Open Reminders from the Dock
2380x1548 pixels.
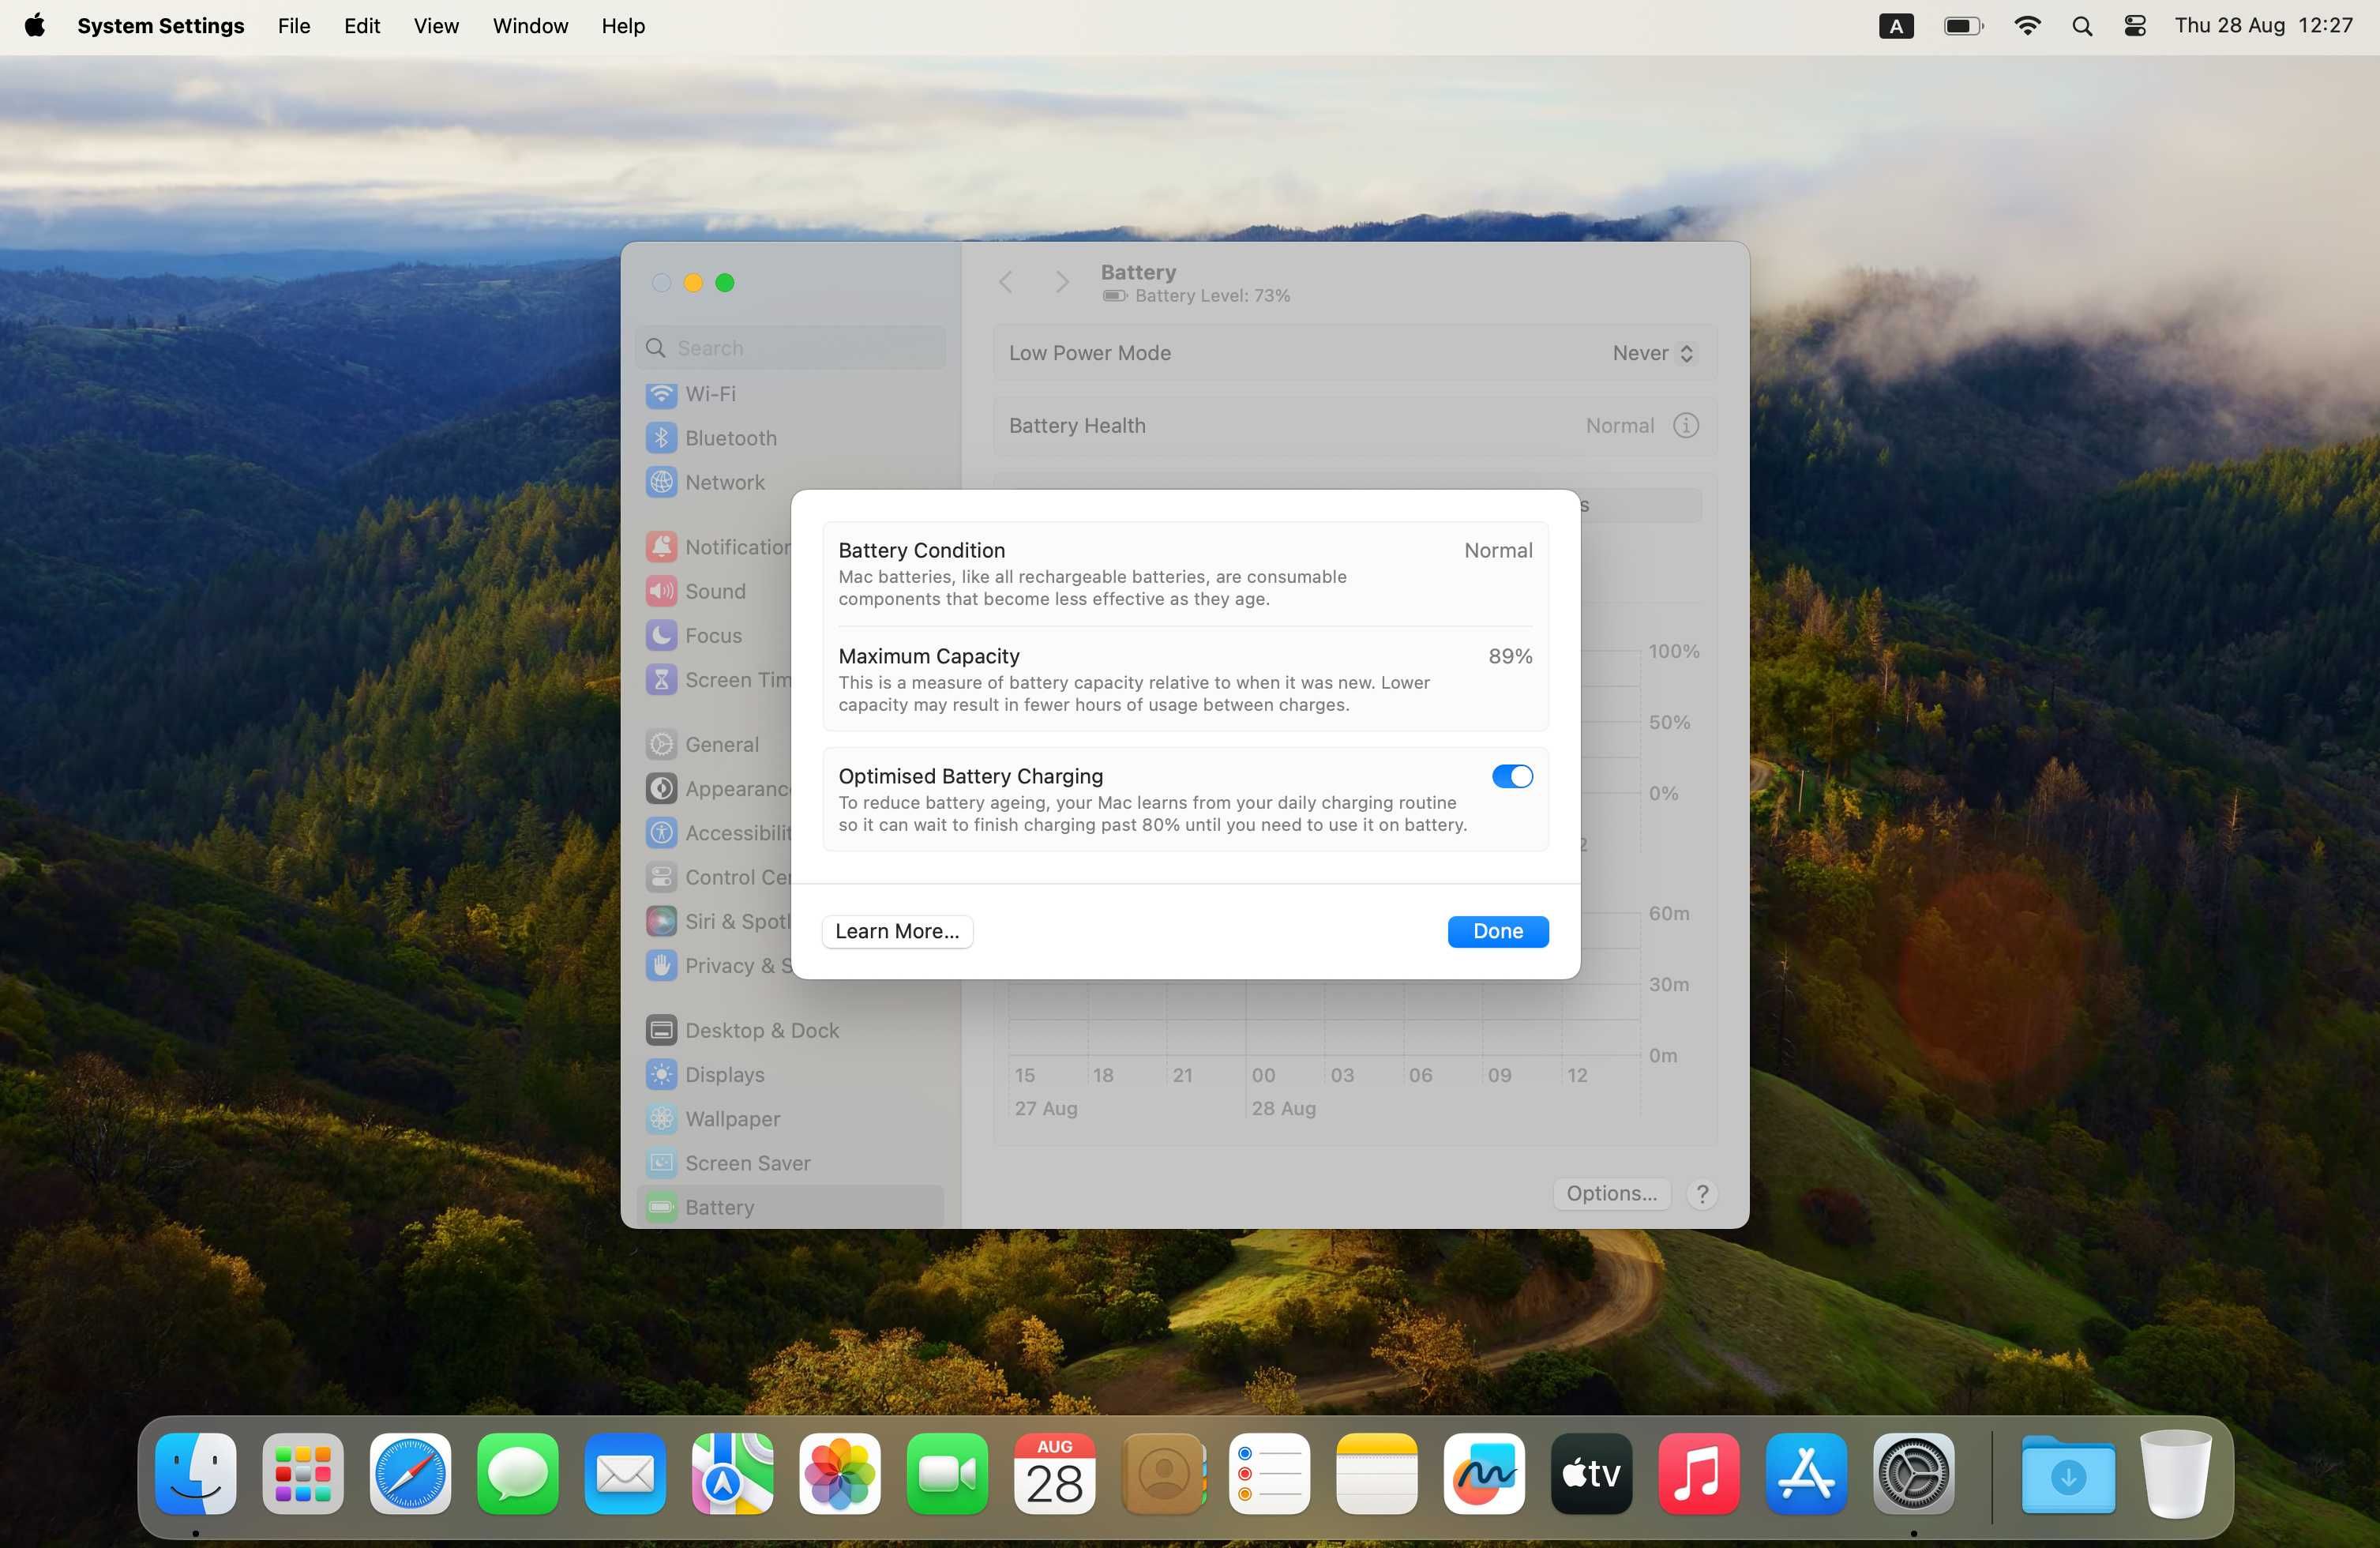pyautogui.click(x=1269, y=1473)
